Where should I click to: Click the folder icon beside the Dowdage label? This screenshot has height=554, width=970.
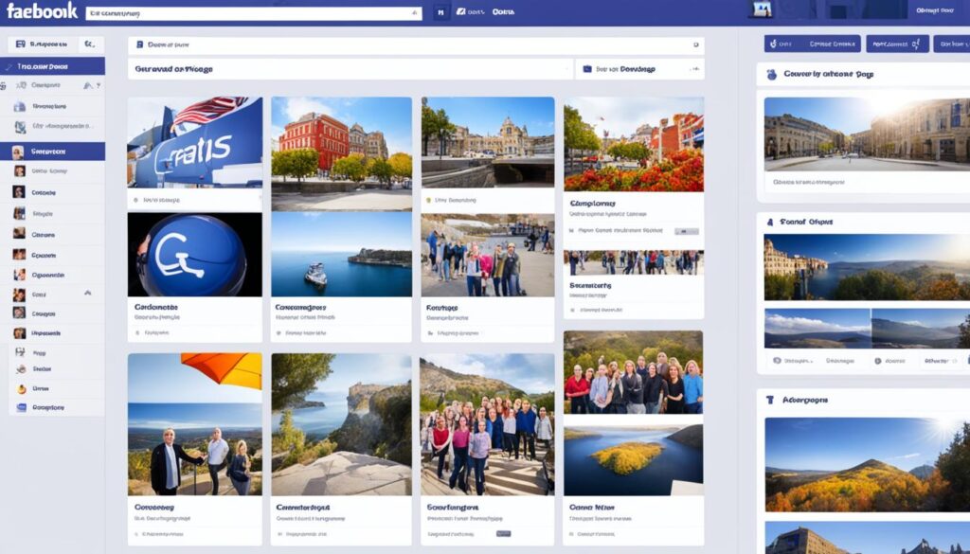pyautogui.click(x=587, y=69)
